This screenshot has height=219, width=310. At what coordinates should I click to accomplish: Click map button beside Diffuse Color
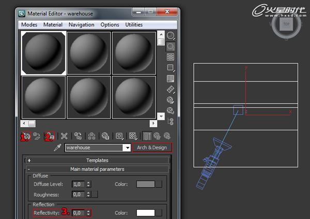[159, 184]
